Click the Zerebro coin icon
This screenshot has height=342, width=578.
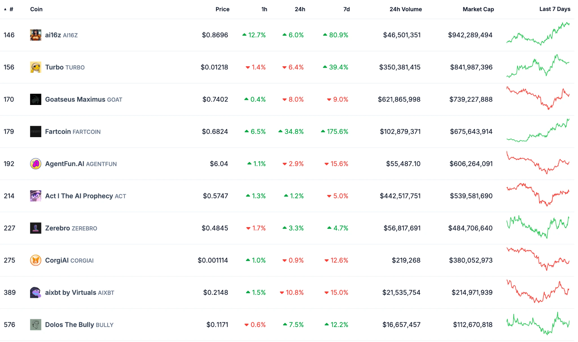36,228
